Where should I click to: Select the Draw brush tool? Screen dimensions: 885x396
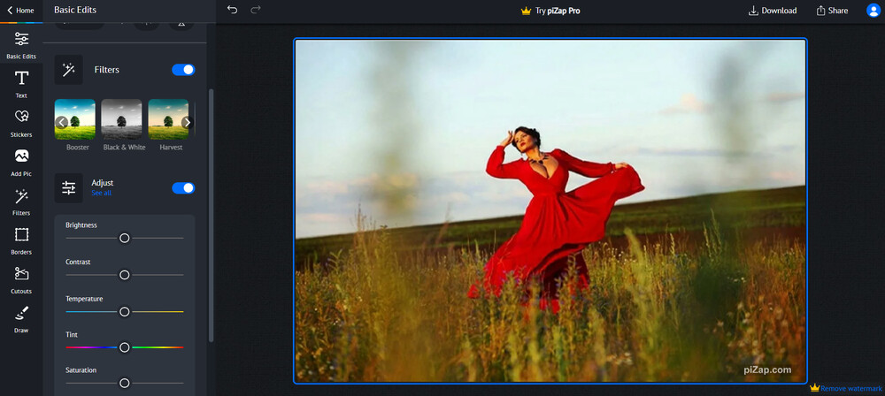tap(21, 319)
